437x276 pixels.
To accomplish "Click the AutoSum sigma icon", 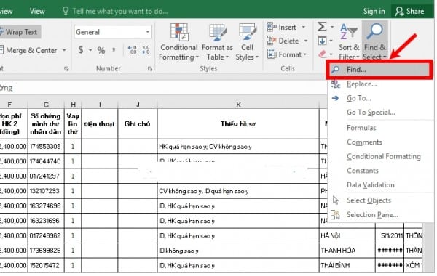I will (322, 27).
